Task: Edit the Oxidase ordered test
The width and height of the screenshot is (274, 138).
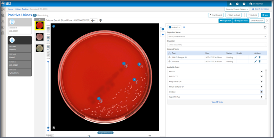Action: click(256, 61)
